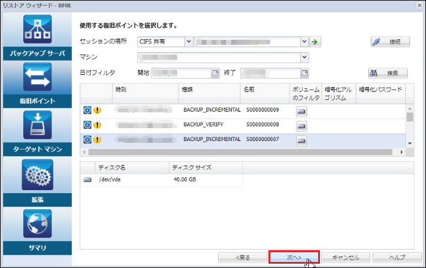426x268 pixels.
Task: Switch to 拡張 step label
Action: 37,200
